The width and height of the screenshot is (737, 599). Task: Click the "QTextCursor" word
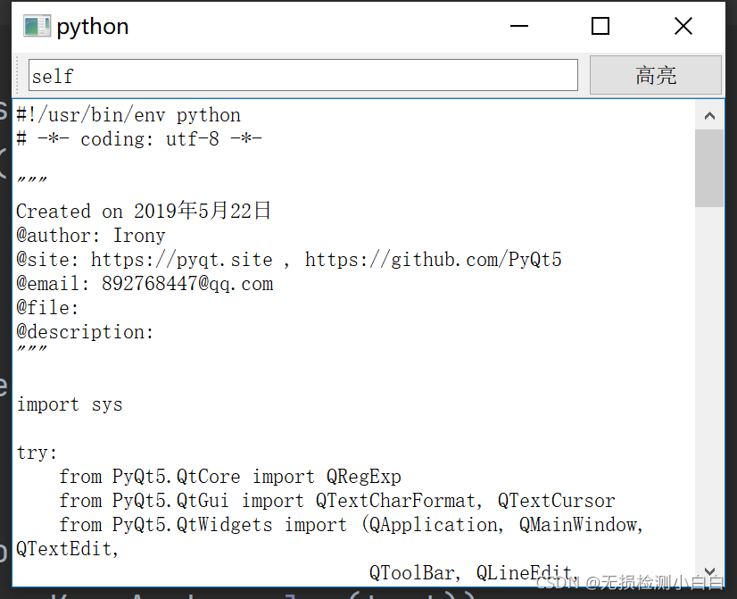click(557, 501)
